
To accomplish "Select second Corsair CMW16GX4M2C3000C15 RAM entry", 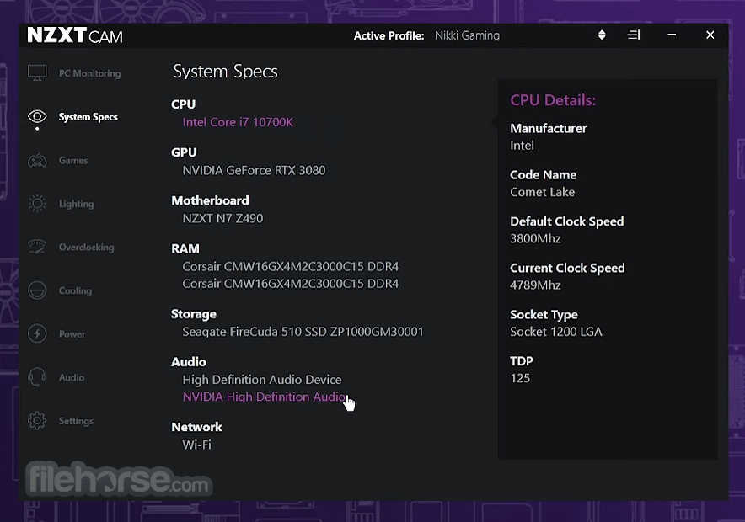I will tap(290, 284).
